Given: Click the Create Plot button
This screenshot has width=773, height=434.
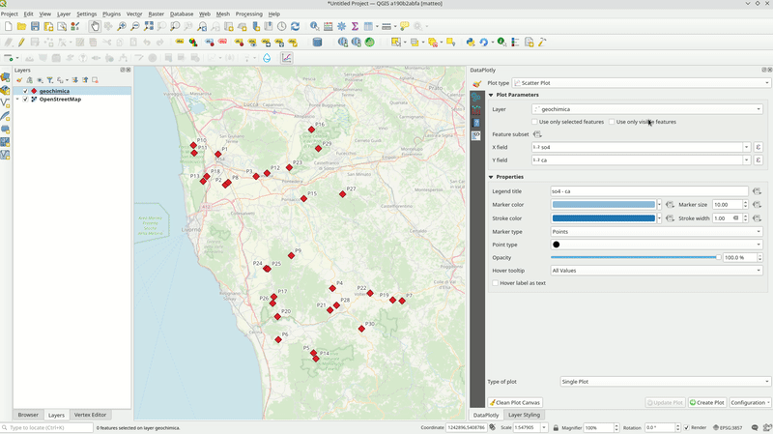Looking at the screenshot, I should click(x=706, y=402).
